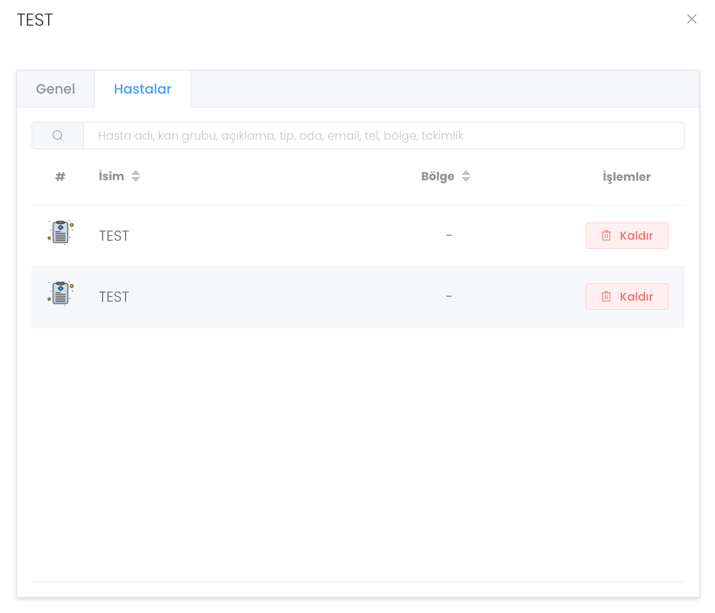The height and width of the screenshot is (613, 715).
Task: Switch to the Genel tab
Action: click(x=56, y=89)
